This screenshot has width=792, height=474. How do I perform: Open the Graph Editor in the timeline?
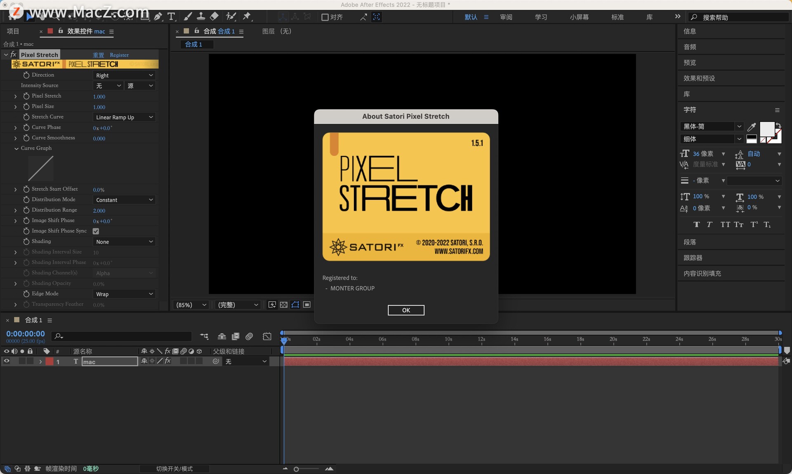(x=267, y=337)
